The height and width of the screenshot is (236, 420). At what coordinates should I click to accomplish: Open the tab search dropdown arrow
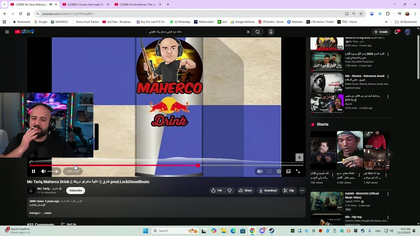(x=4, y=5)
